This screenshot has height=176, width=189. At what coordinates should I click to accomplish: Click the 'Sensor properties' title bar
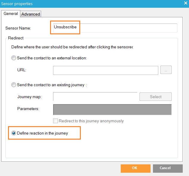coord(89,4)
